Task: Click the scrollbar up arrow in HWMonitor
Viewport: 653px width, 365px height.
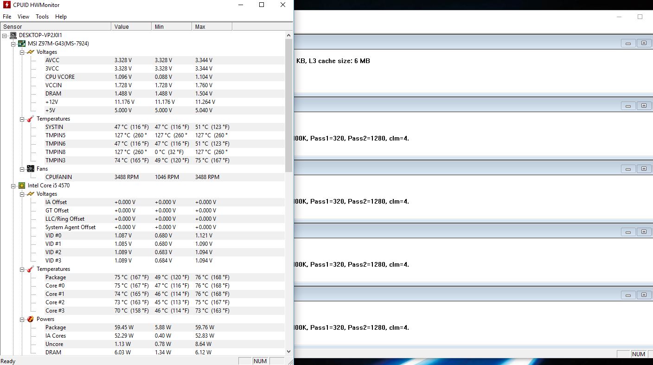Action: click(289, 35)
